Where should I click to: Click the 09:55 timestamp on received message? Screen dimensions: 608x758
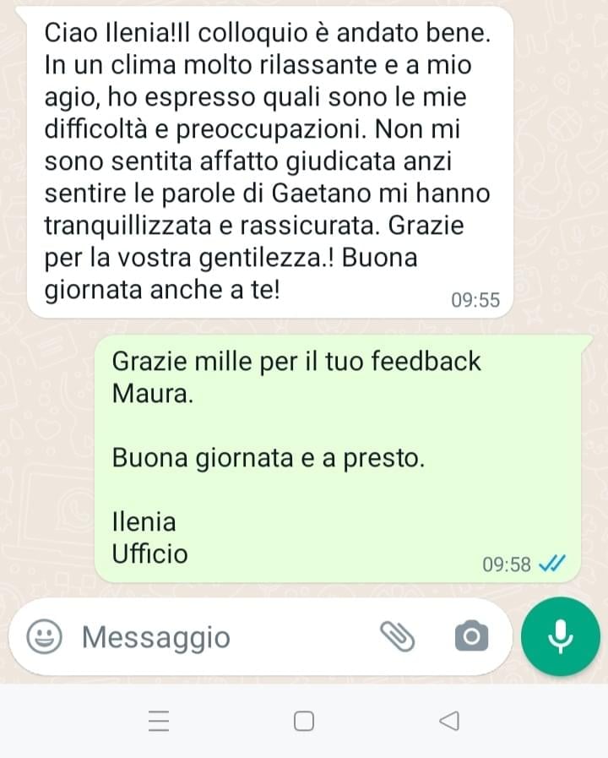(x=475, y=300)
